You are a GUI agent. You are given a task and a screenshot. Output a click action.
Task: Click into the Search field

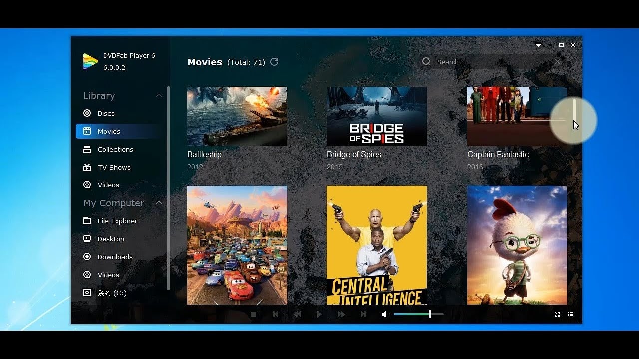(x=492, y=62)
